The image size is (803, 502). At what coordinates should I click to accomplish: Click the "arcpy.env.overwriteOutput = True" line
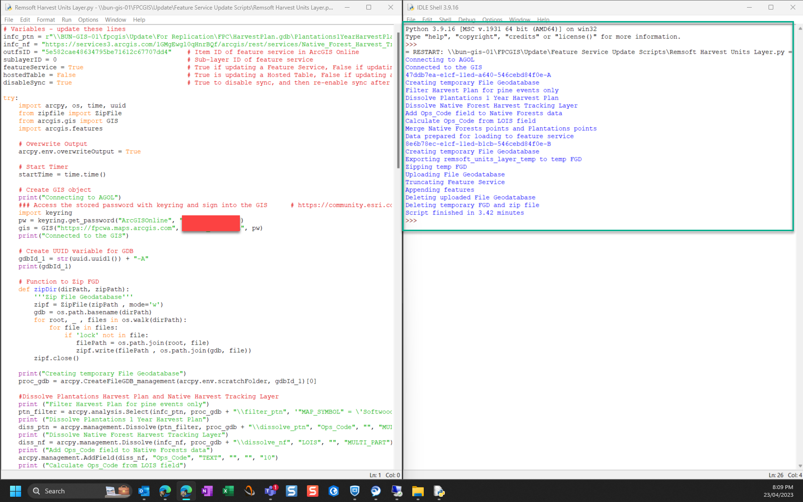[x=79, y=152]
